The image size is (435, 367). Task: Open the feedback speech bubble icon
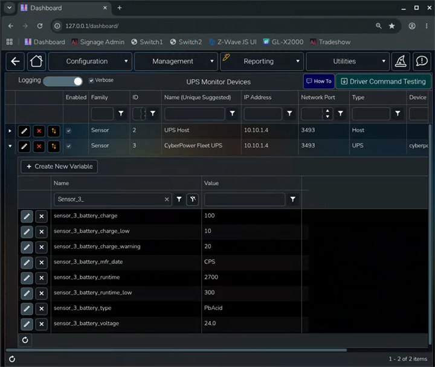click(422, 61)
